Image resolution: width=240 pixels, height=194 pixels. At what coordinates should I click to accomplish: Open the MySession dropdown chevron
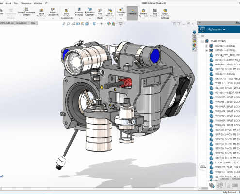pyautogui.click(x=224, y=30)
